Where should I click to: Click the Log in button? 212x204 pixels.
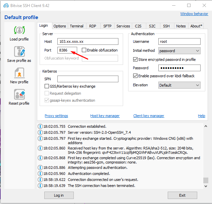tap(59, 195)
